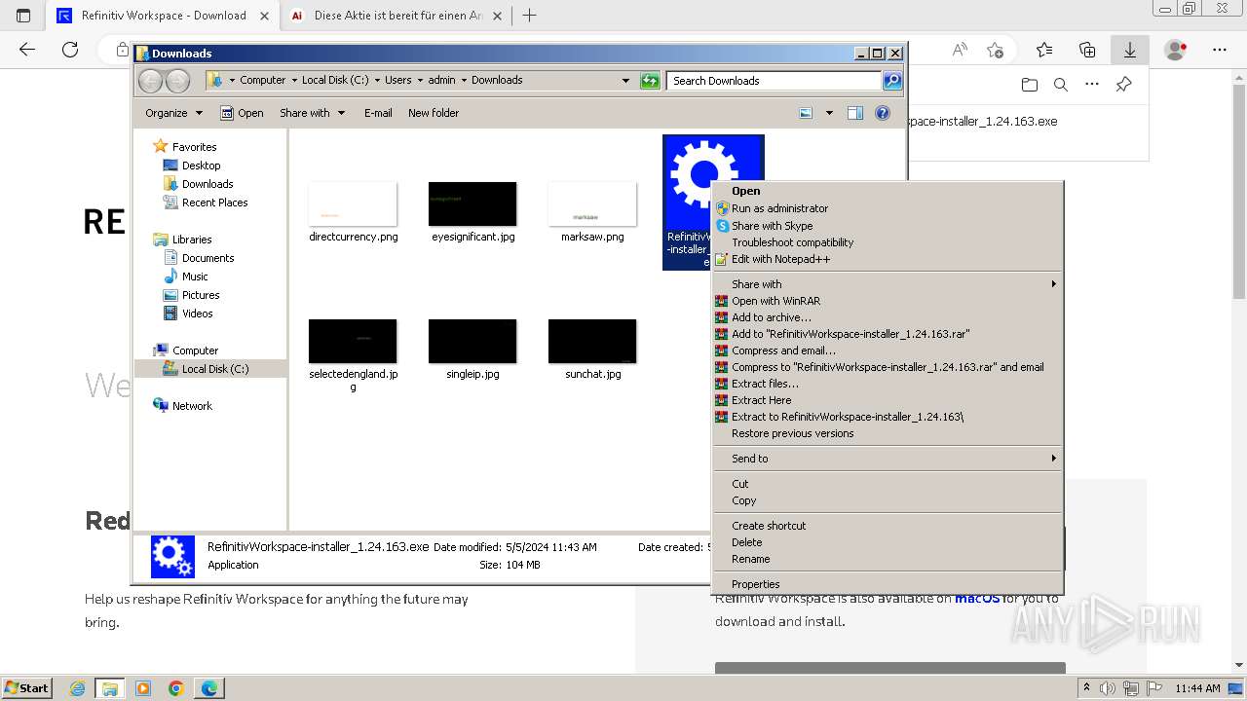Screen dimensions: 1247x701
Task: Open Internet Explorer from taskbar
Action: pyautogui.click(x=77, y=688)
